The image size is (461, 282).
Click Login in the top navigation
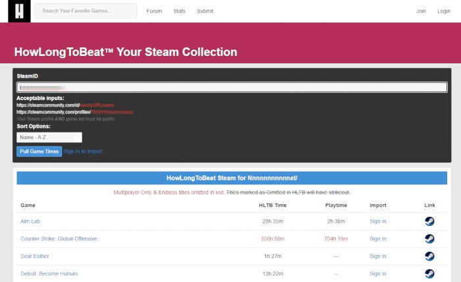[x=444, y=11]
